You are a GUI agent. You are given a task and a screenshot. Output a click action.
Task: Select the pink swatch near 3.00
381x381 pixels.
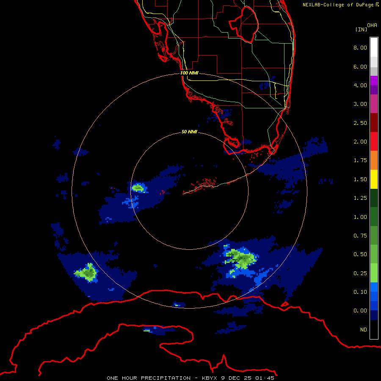[x=374, y=104]
